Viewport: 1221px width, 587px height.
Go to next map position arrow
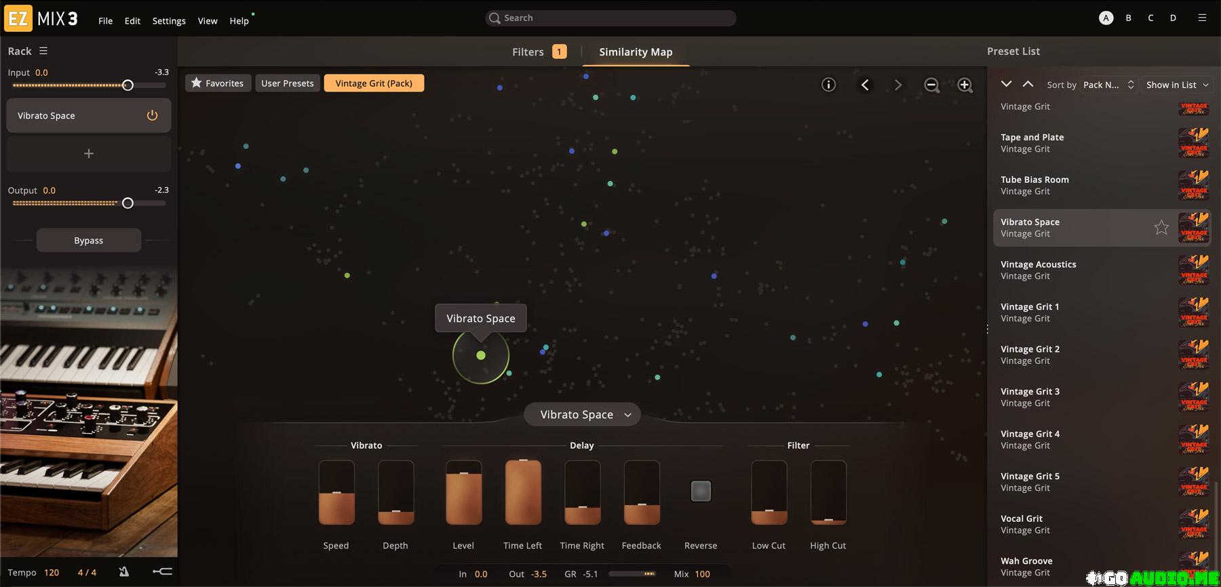898,85
